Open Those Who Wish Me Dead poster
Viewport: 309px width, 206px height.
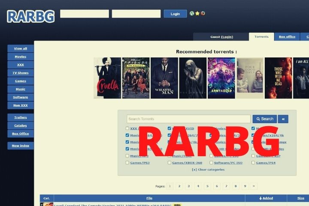click(278, 78)
